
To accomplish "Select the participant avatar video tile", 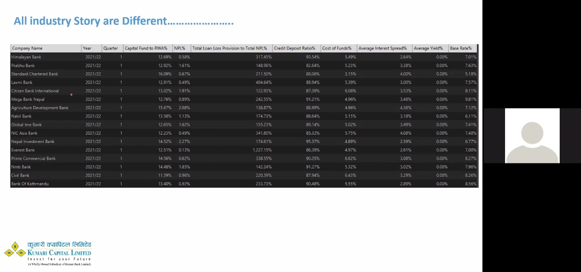I will [532, 136].
